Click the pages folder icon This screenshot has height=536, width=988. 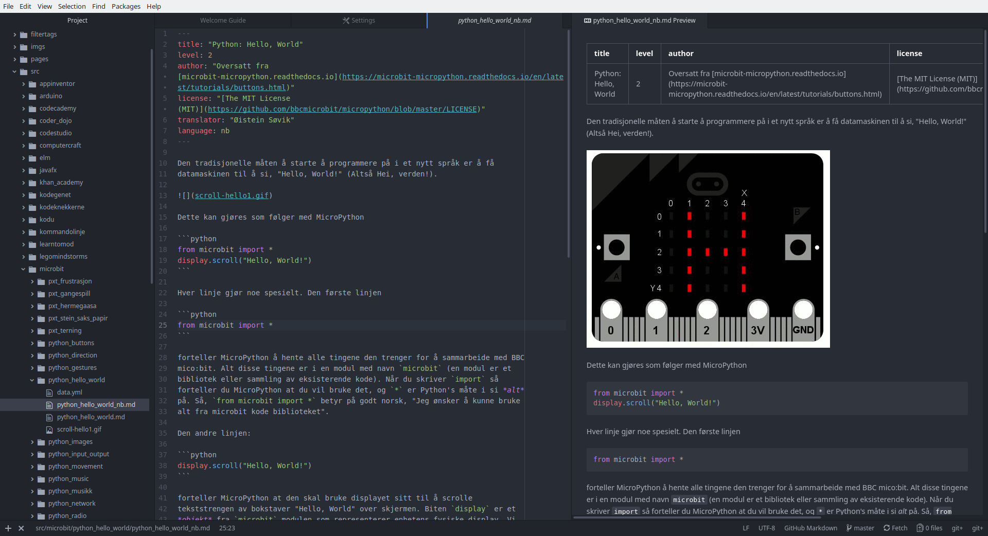24,59
